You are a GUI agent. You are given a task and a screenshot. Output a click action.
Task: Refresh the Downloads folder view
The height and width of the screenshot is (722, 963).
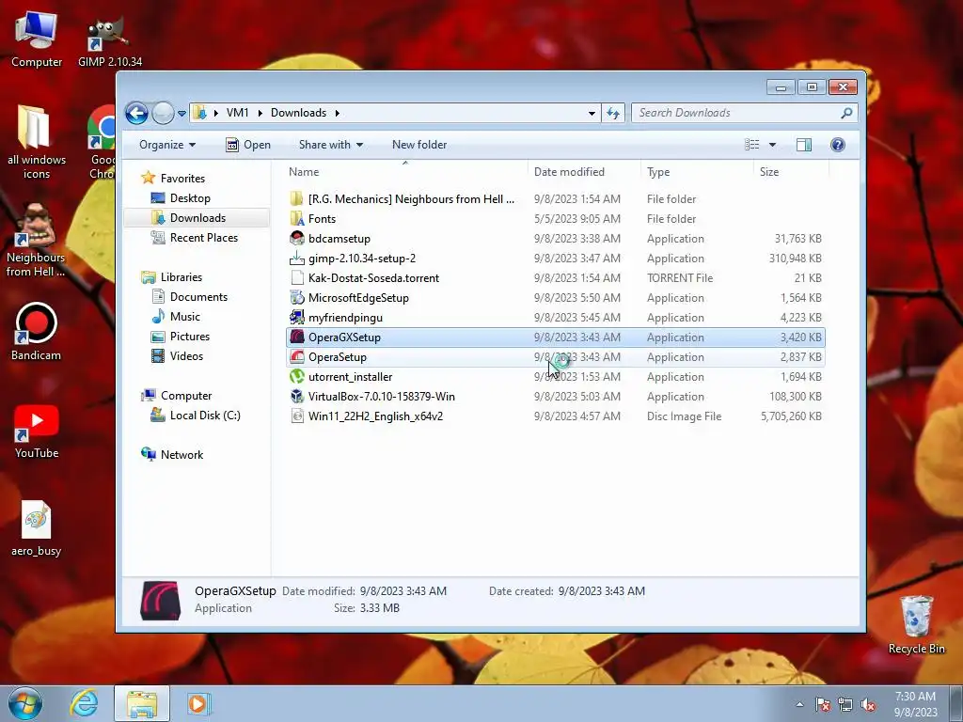click(x=613, y=113)
